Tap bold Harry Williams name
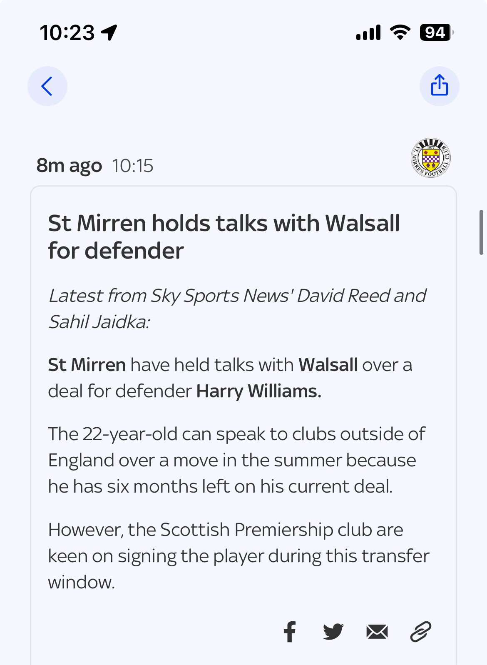The height and width of the screenshot is (665, 487). click(x=258, y=391)
